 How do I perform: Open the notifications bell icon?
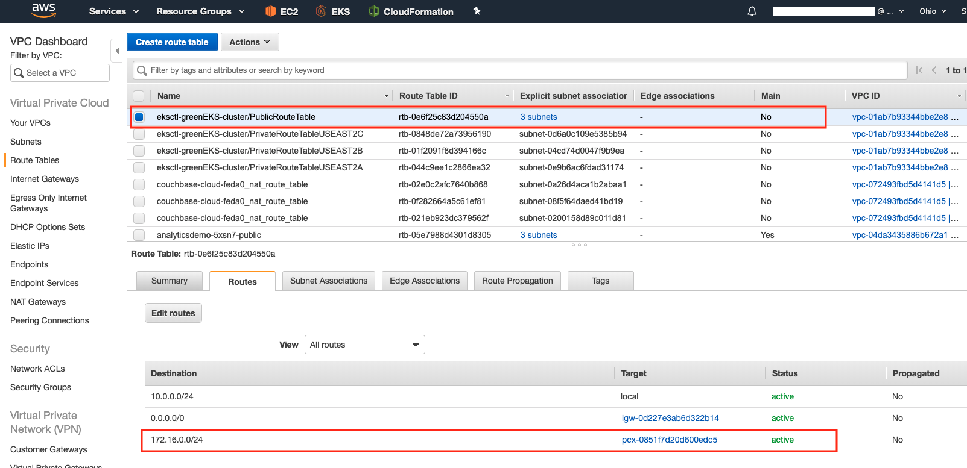(752, 11)
